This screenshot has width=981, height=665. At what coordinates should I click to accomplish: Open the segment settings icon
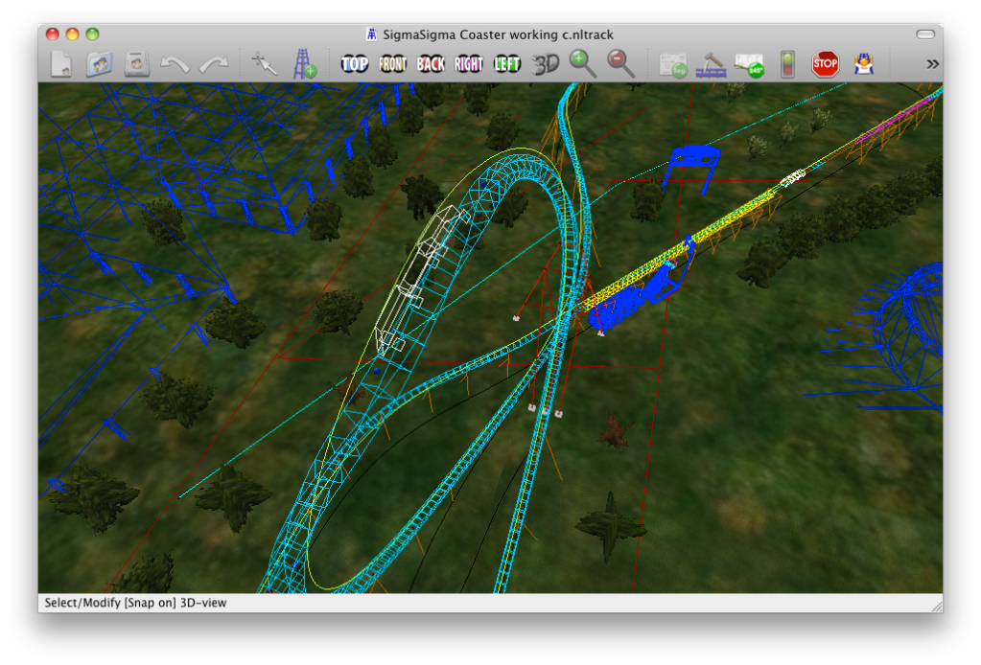[673, 64]
